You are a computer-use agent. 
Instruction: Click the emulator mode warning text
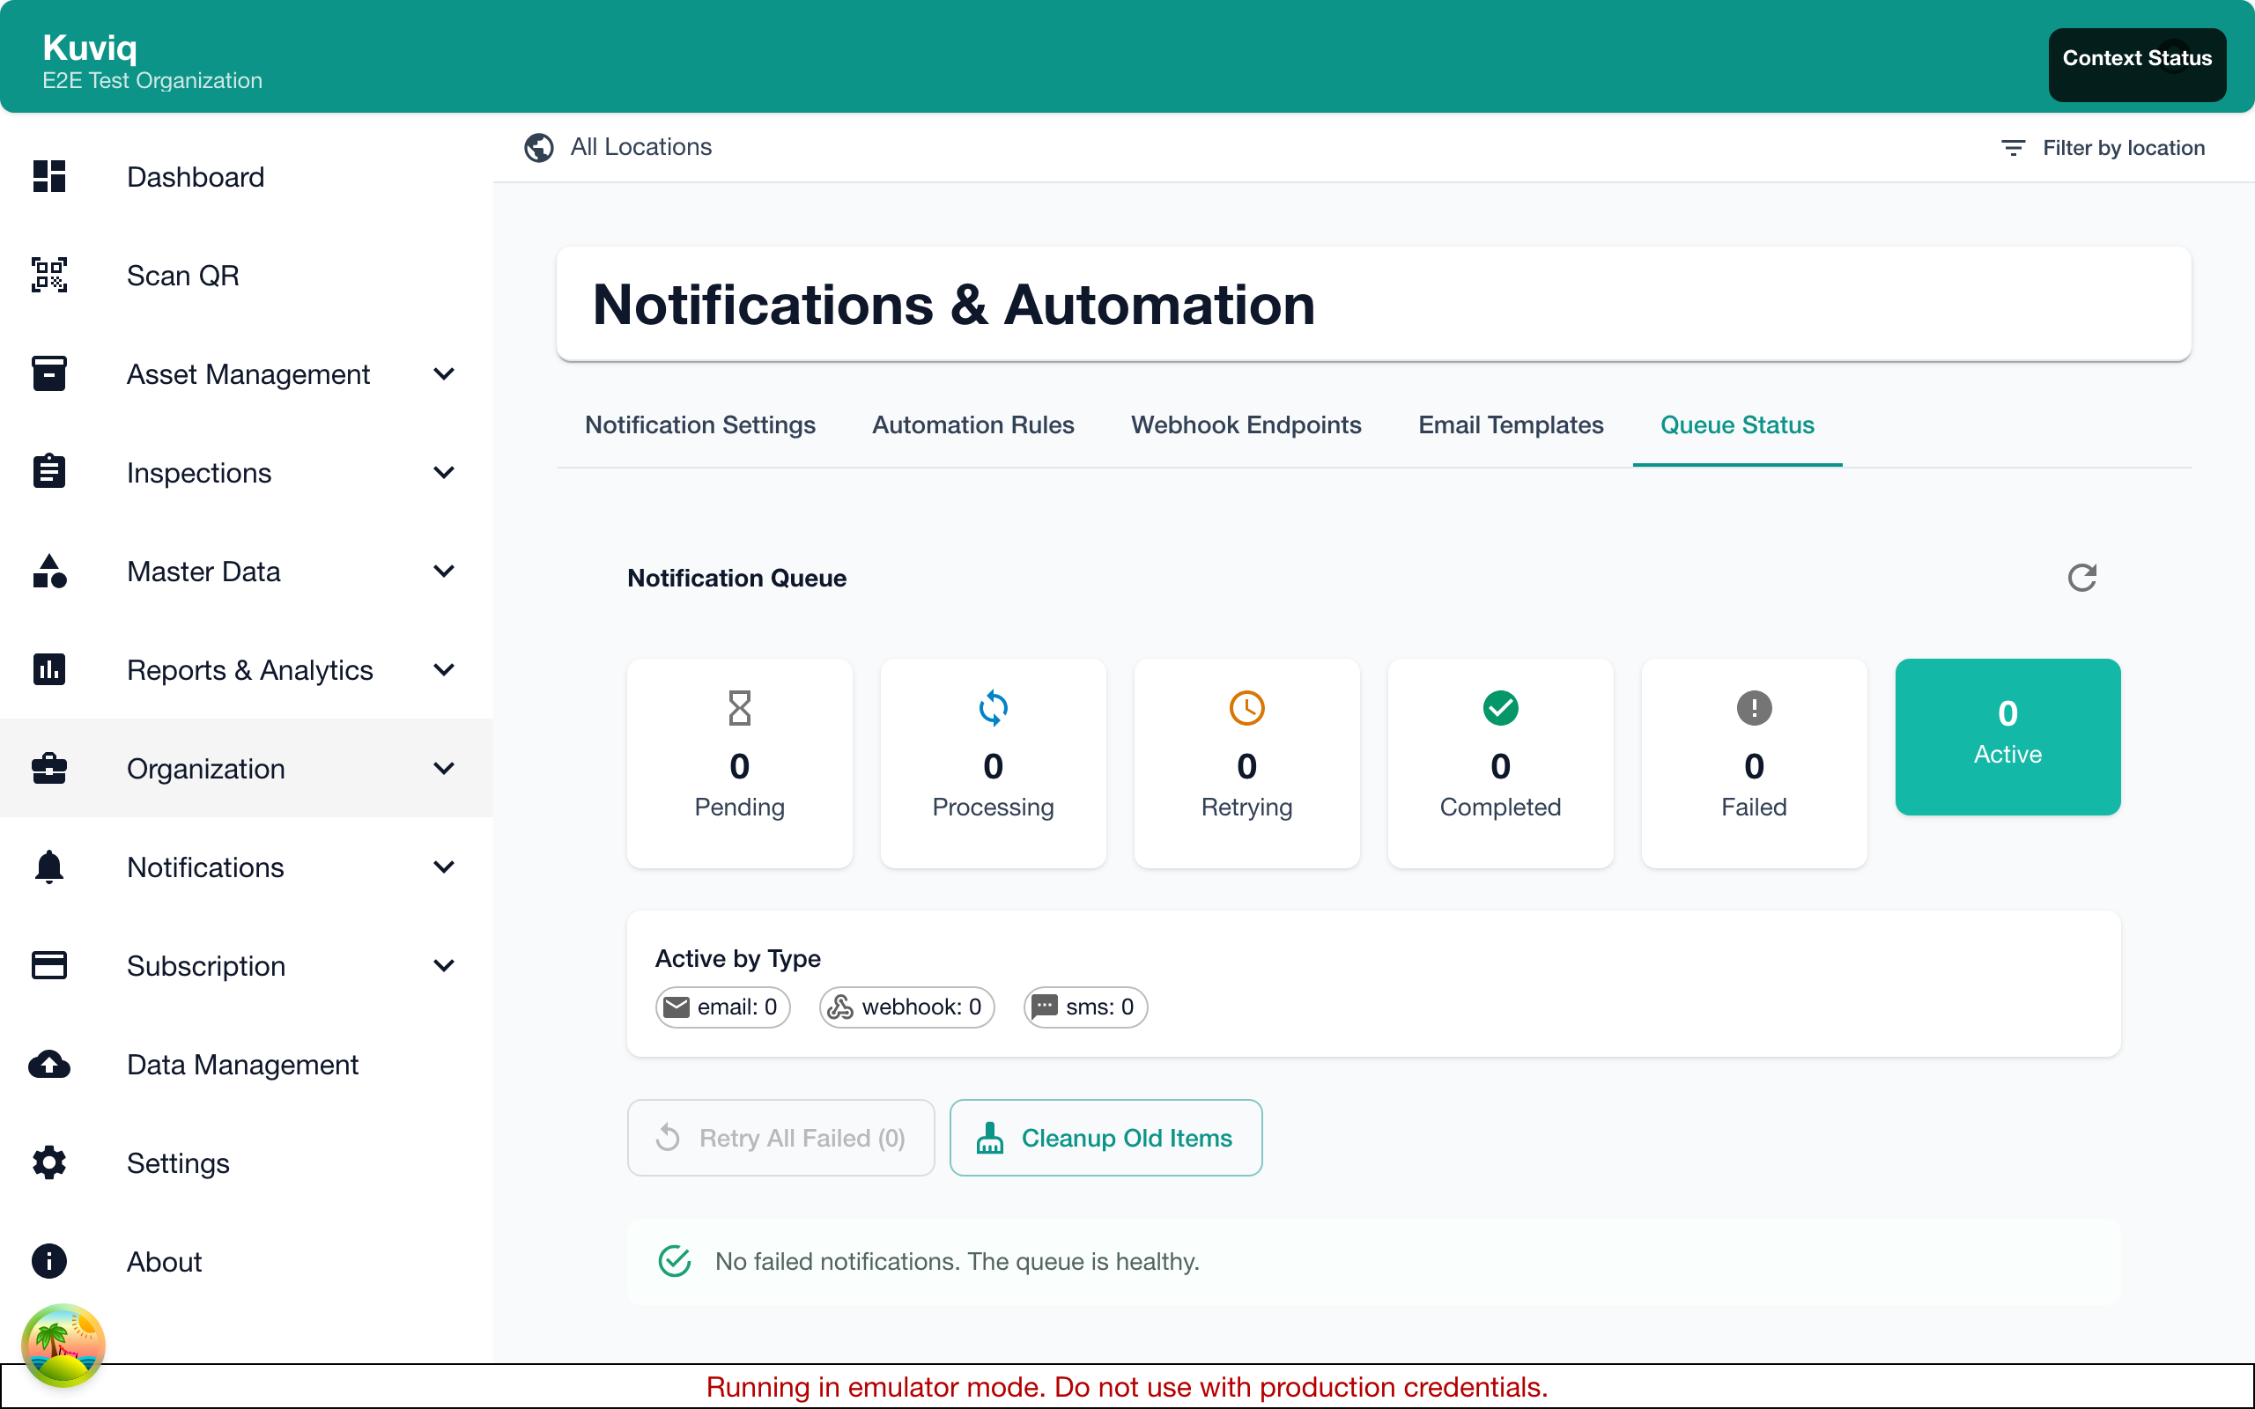pos(1127,1387)
